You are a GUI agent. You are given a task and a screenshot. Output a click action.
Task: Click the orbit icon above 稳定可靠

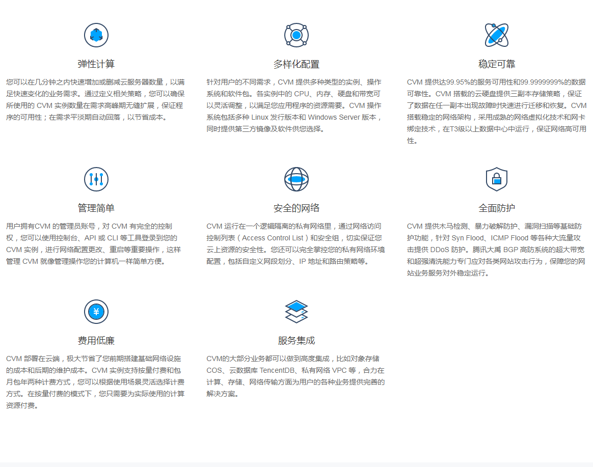[496, 35]
